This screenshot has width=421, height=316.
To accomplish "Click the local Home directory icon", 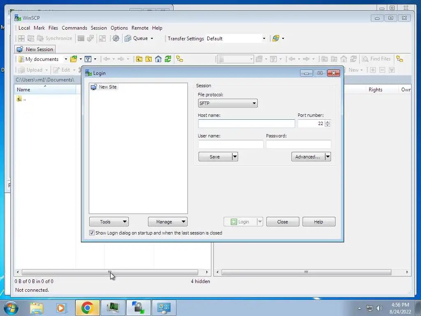I will pyautogui.click(x=158, y=59).
